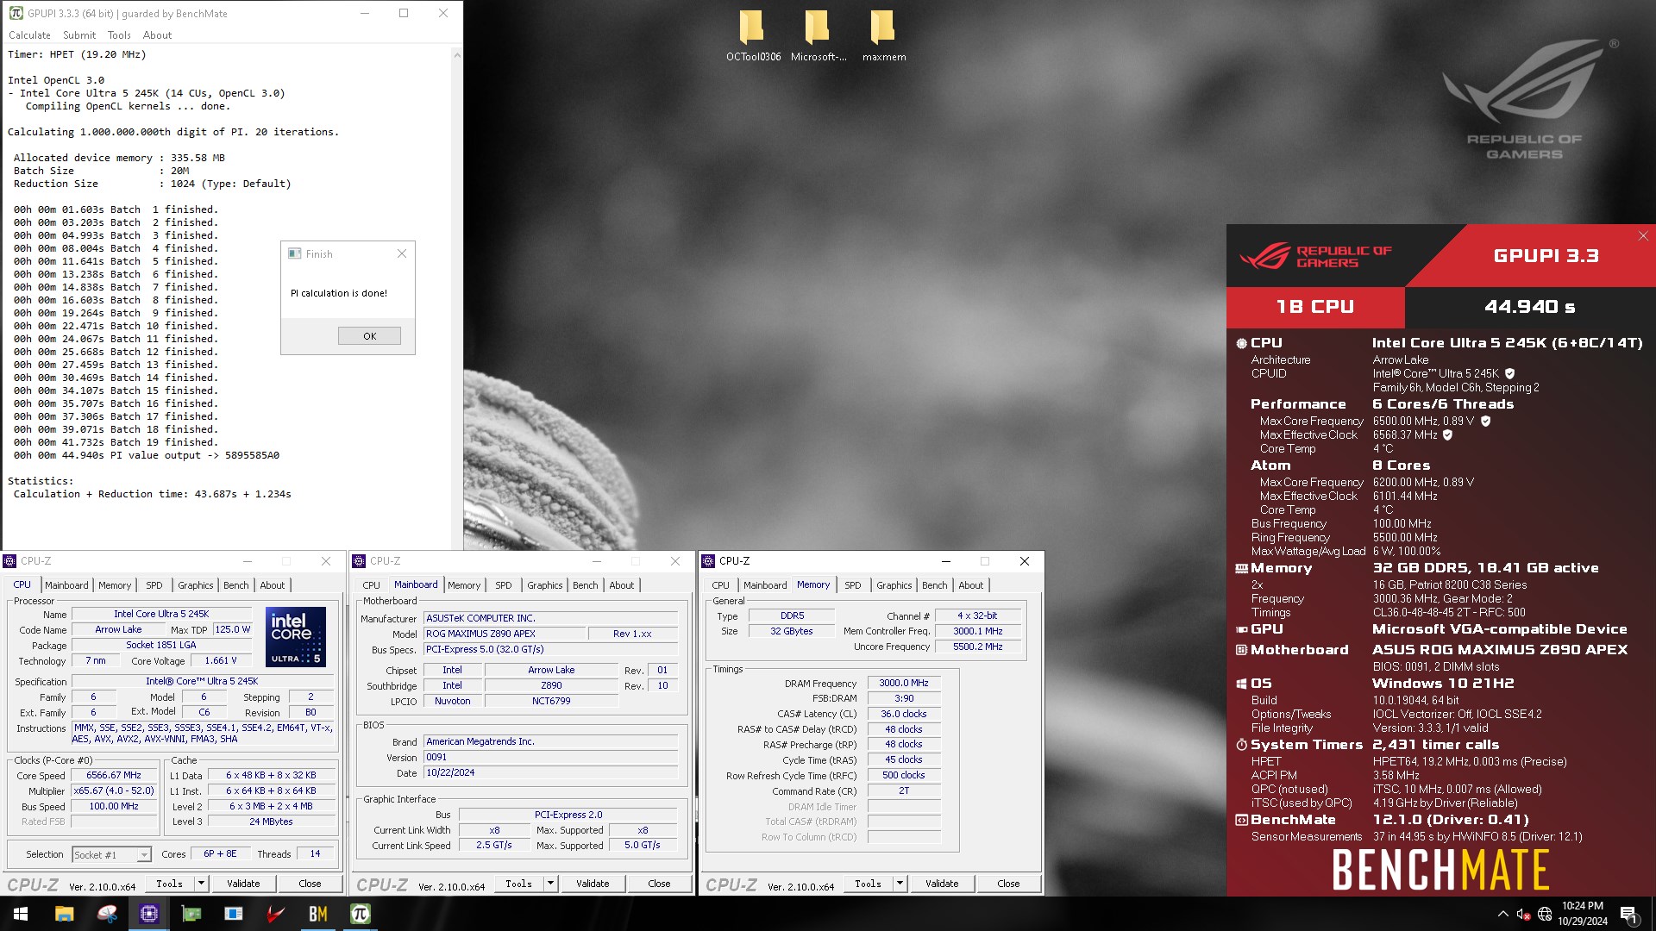Switch to CPU-Z via taskbar icon
The height and width of the screenshot is (931, 1656).
click(x=149, y=914)
